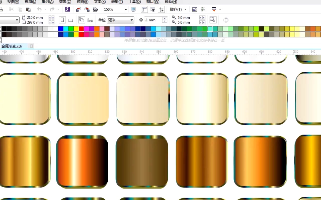
Task: Click the Export icon
Action: click(87, 9)
